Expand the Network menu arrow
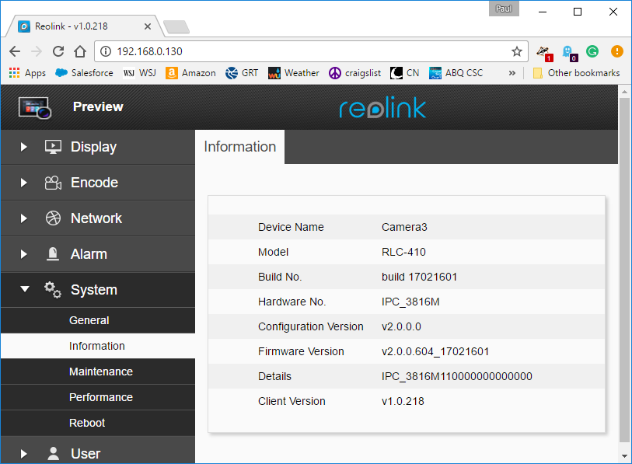 coord(24,218)
